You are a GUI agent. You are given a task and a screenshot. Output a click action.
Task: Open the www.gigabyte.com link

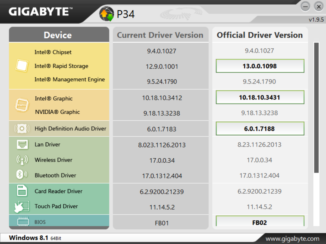point(292,239)
